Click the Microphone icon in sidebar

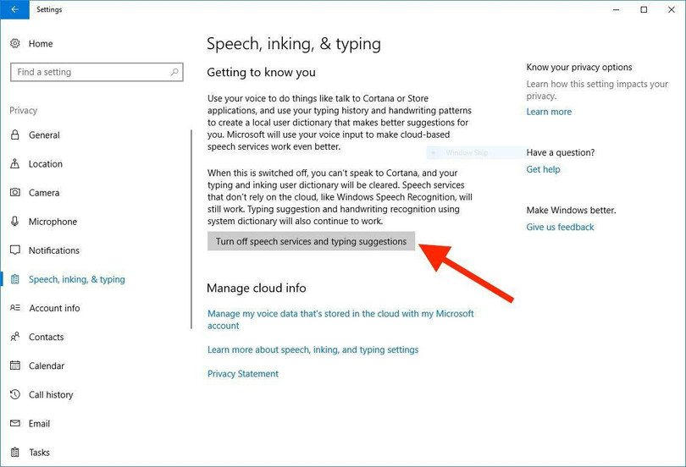(x=15, y=222)
